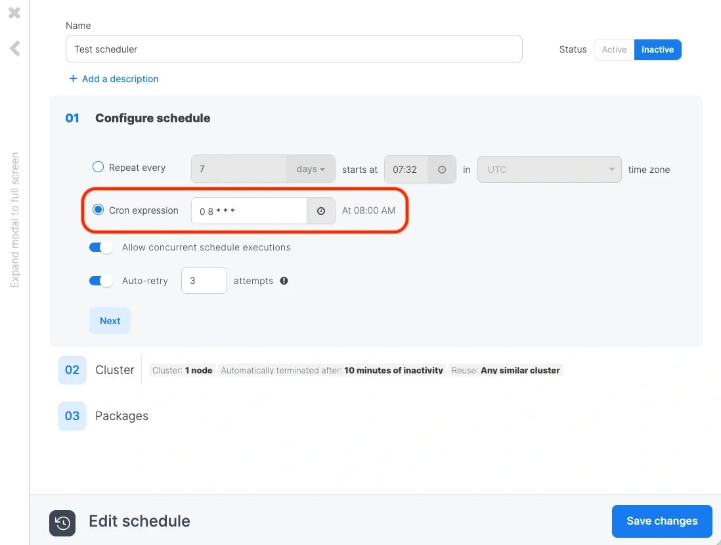The image size is (721, 545).
Task: Close the modal with the X icon
Action: coord(14,12)
